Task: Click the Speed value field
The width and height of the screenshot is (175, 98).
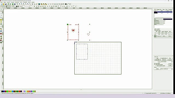Action: 168,20
